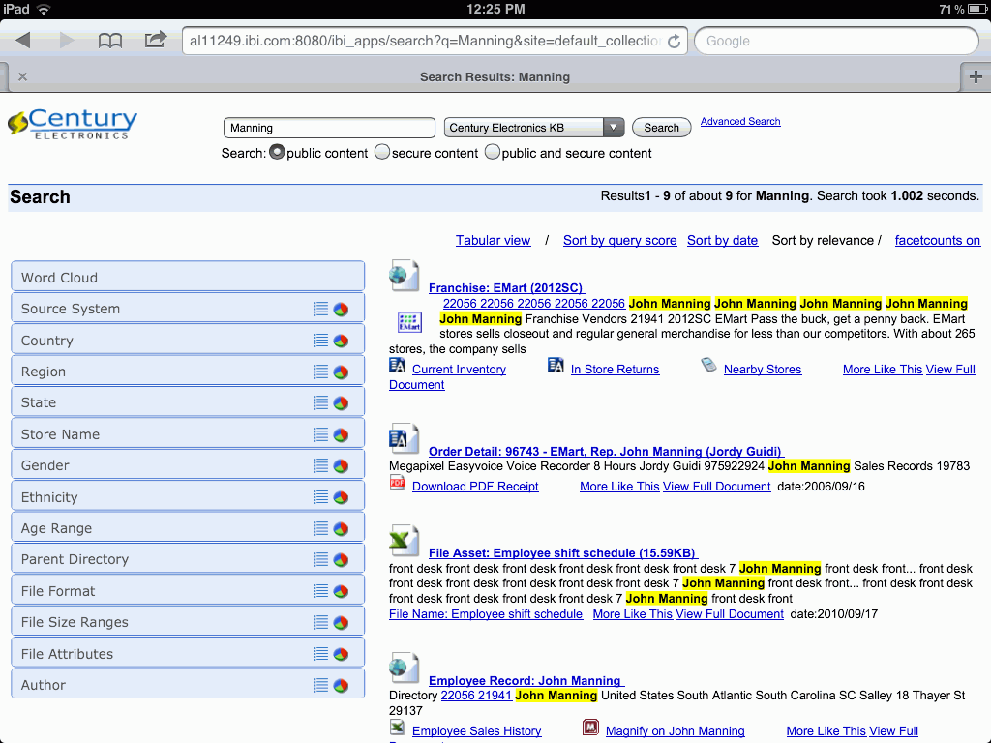Screen dimensions: 991x743
Task: Open the bookmarks book icon
Action: (110, 41)
